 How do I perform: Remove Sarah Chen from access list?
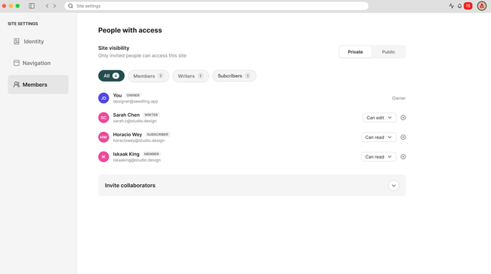(x=403, y=118)
